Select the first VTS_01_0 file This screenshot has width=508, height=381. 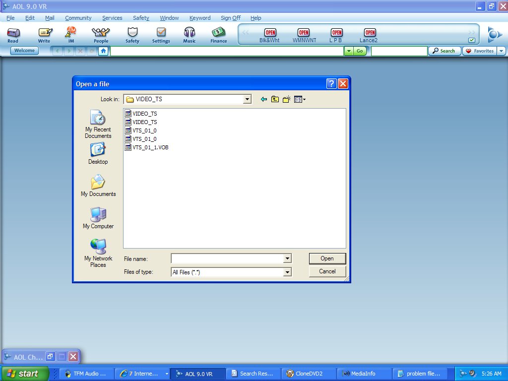coord(140,130)
